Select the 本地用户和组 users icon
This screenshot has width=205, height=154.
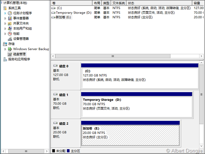coord(10,29)
